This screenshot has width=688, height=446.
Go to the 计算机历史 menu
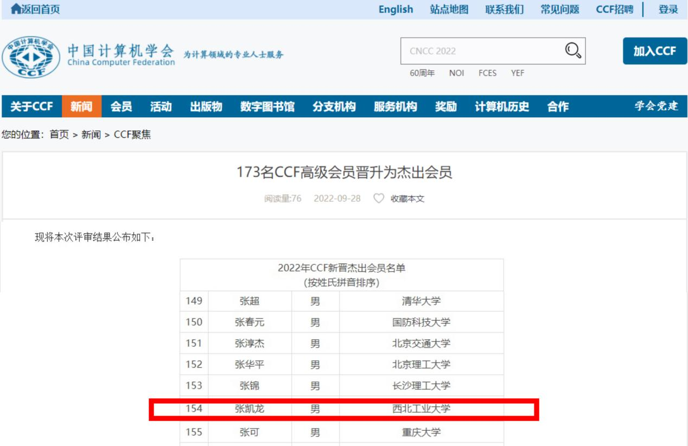(x=501, y=107)
